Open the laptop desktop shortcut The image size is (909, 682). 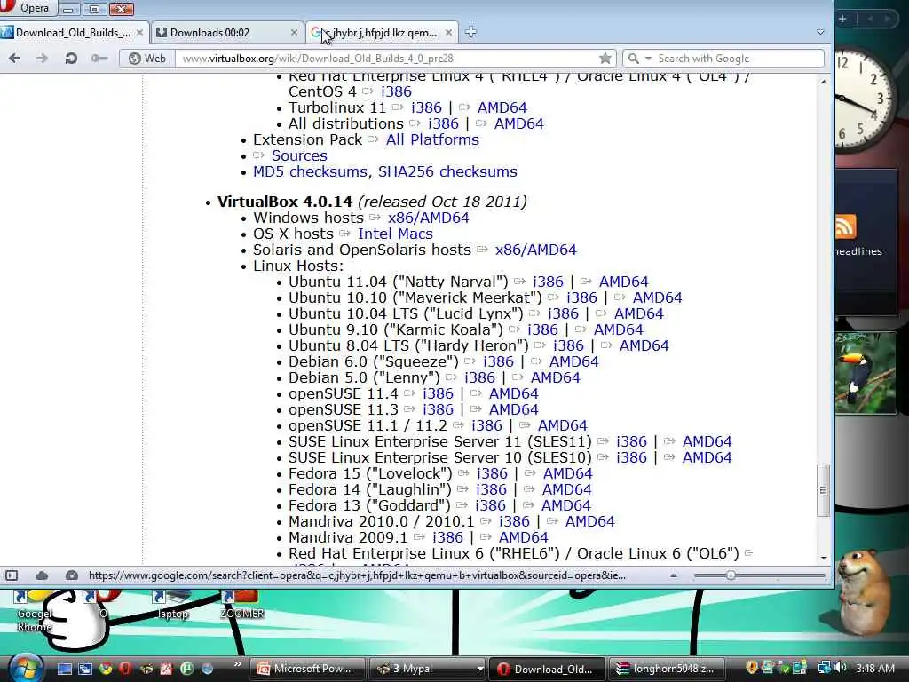[x=173, y=606]
